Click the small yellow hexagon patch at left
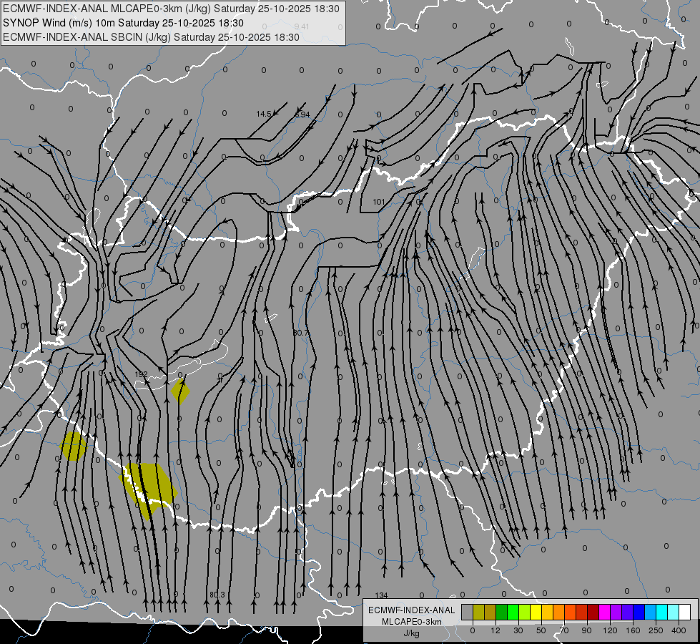This screenshot has width=700, height=644. tap(73, 446)
